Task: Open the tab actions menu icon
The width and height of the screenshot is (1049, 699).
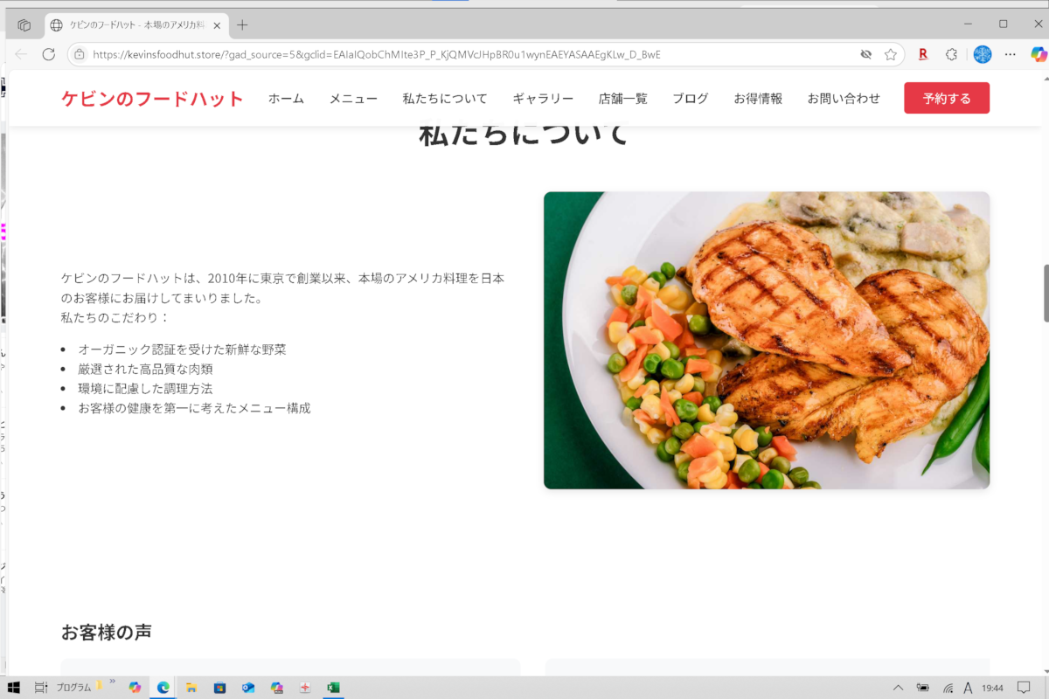Action: pos(24,24)
